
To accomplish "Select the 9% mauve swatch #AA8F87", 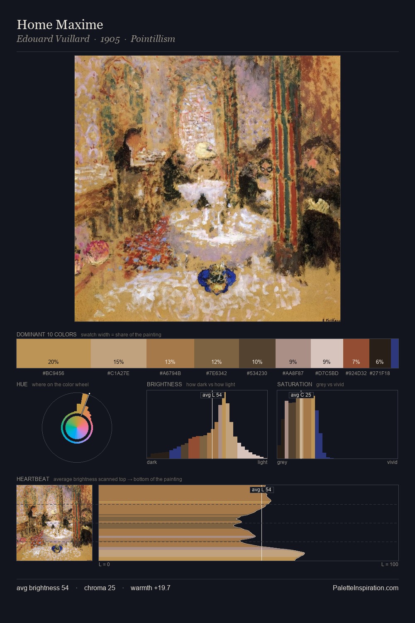I will pos(293,353).
